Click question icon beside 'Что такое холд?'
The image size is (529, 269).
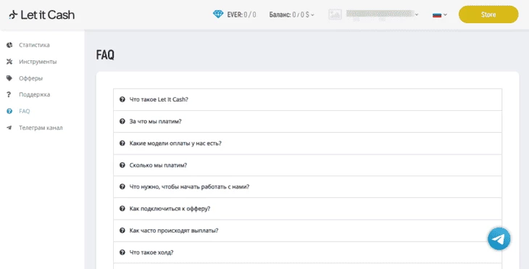click(x=122, y=252)
